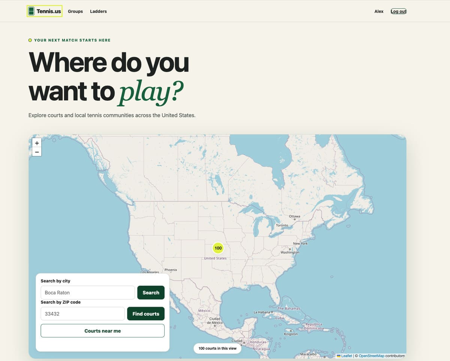450x361 pixels.
Task: Click The Bahamas label on map
Action: click(x=289, y=308)
